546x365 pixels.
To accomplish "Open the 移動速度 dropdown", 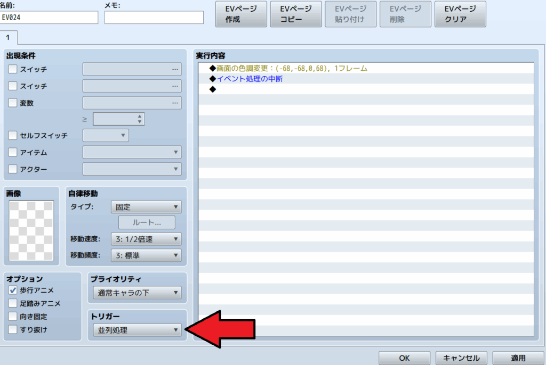I will (x=146, y=239).
